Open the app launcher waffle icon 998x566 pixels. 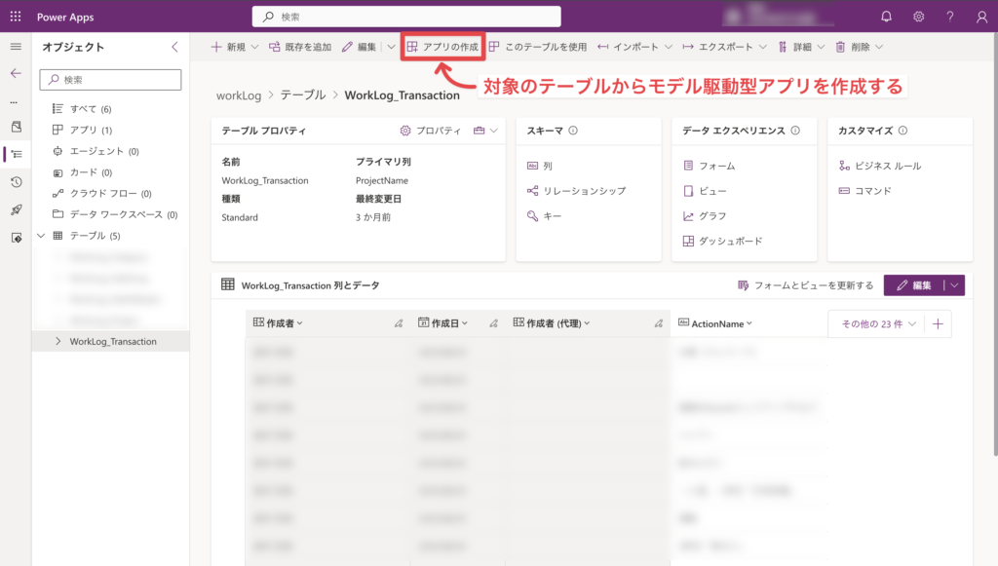click(16, 17)
